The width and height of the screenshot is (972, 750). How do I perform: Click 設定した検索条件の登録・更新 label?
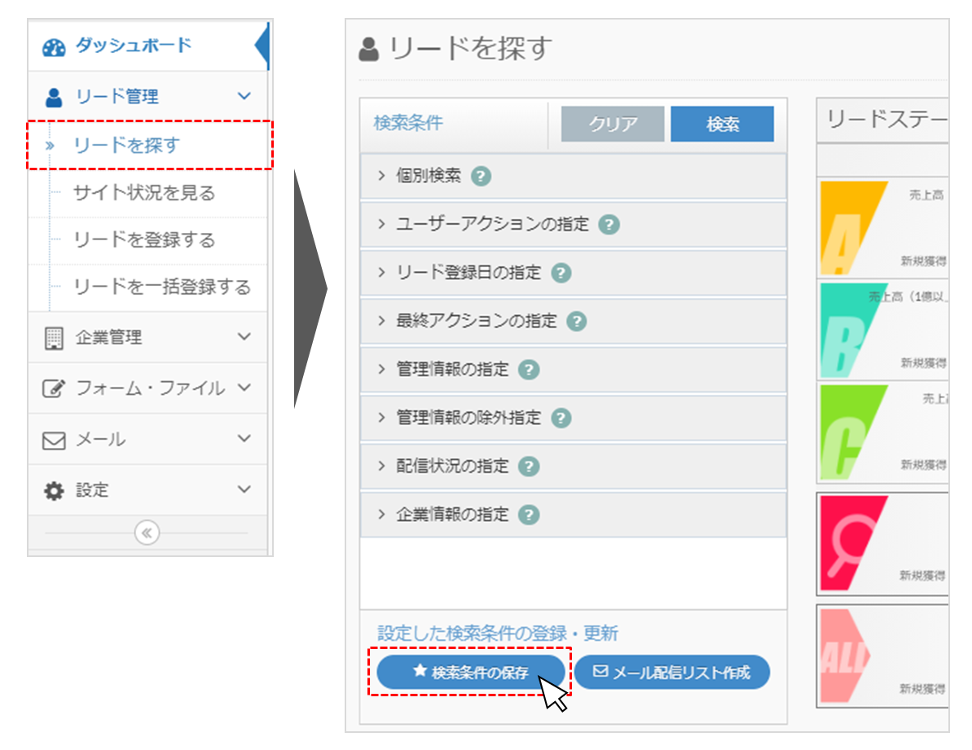497,633
